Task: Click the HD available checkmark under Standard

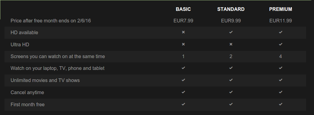Action: tap(231, 32)
